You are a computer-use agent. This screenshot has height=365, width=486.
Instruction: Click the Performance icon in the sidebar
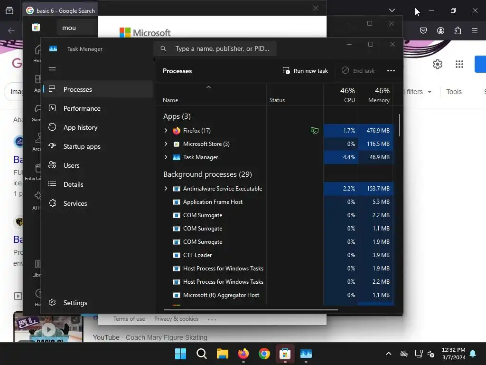(x=52, y=108)
